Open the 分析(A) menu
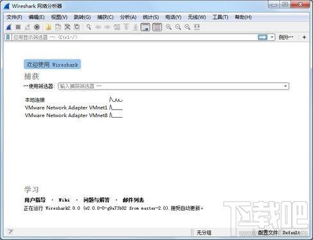Screen dimensions: 313x240 (128, 17)
